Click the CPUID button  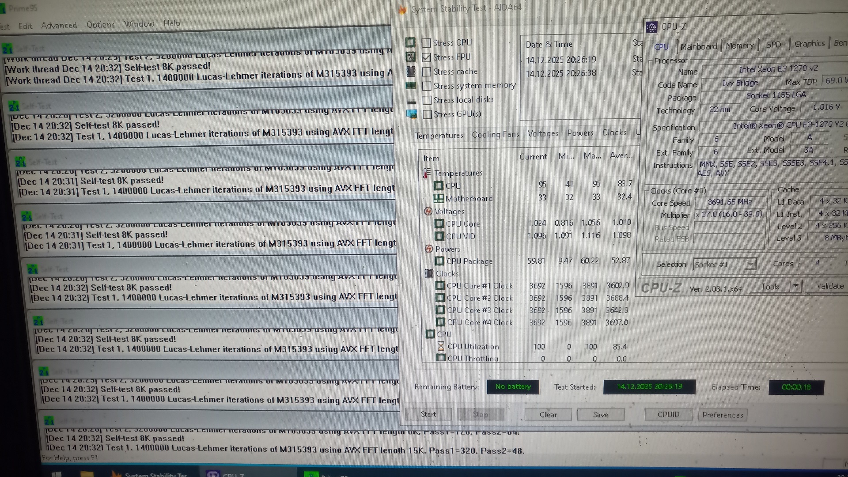click(668, 415)
